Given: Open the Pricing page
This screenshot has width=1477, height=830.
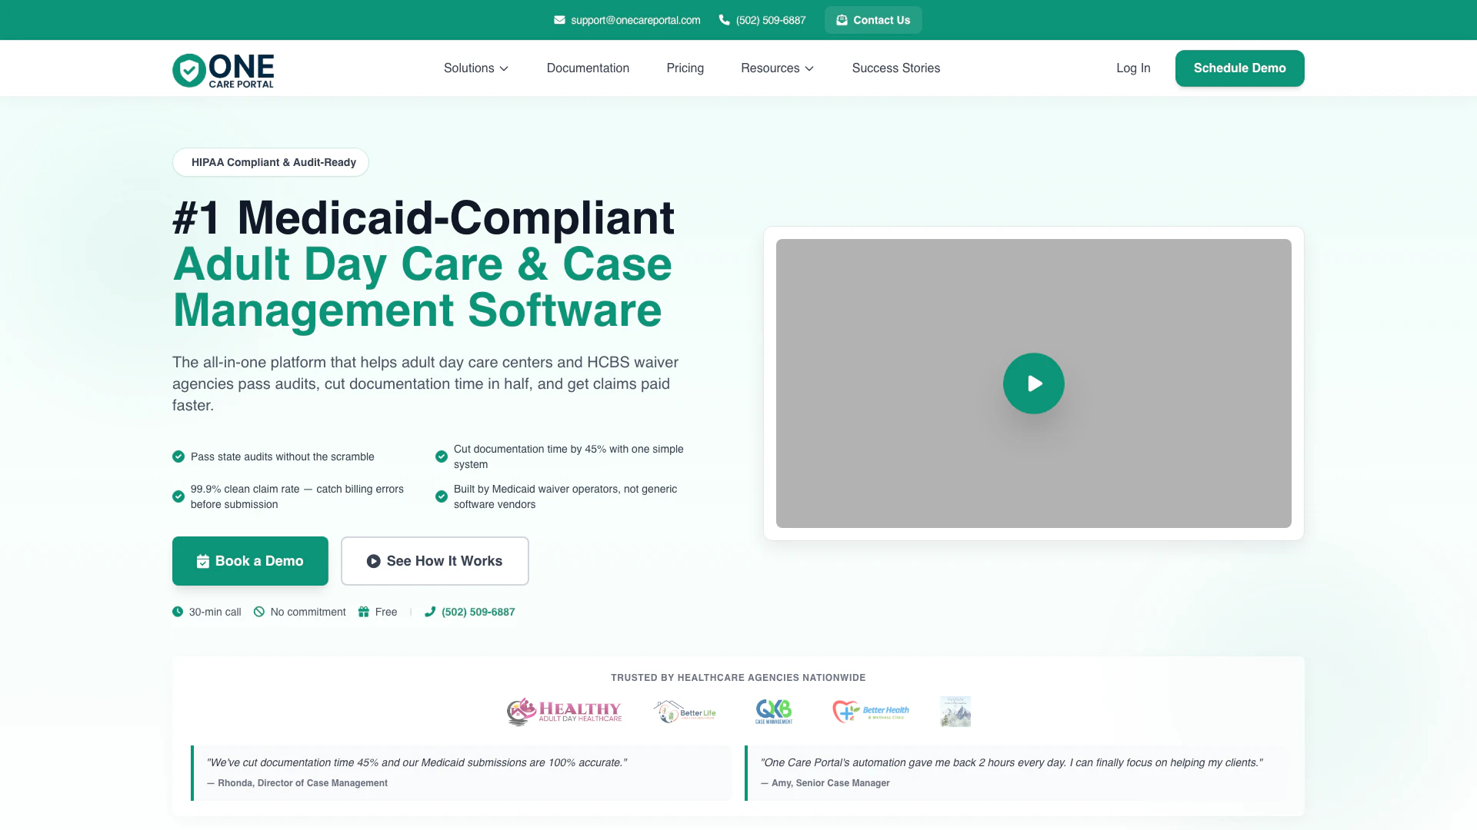Looking at the screenshot, I should pos(685,68).
